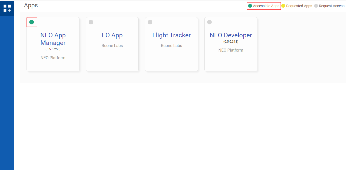The width and height of the screenshot is (346, 170).
Task: Click green status dot on NEO App Manager
Action: tap(32, 22)
